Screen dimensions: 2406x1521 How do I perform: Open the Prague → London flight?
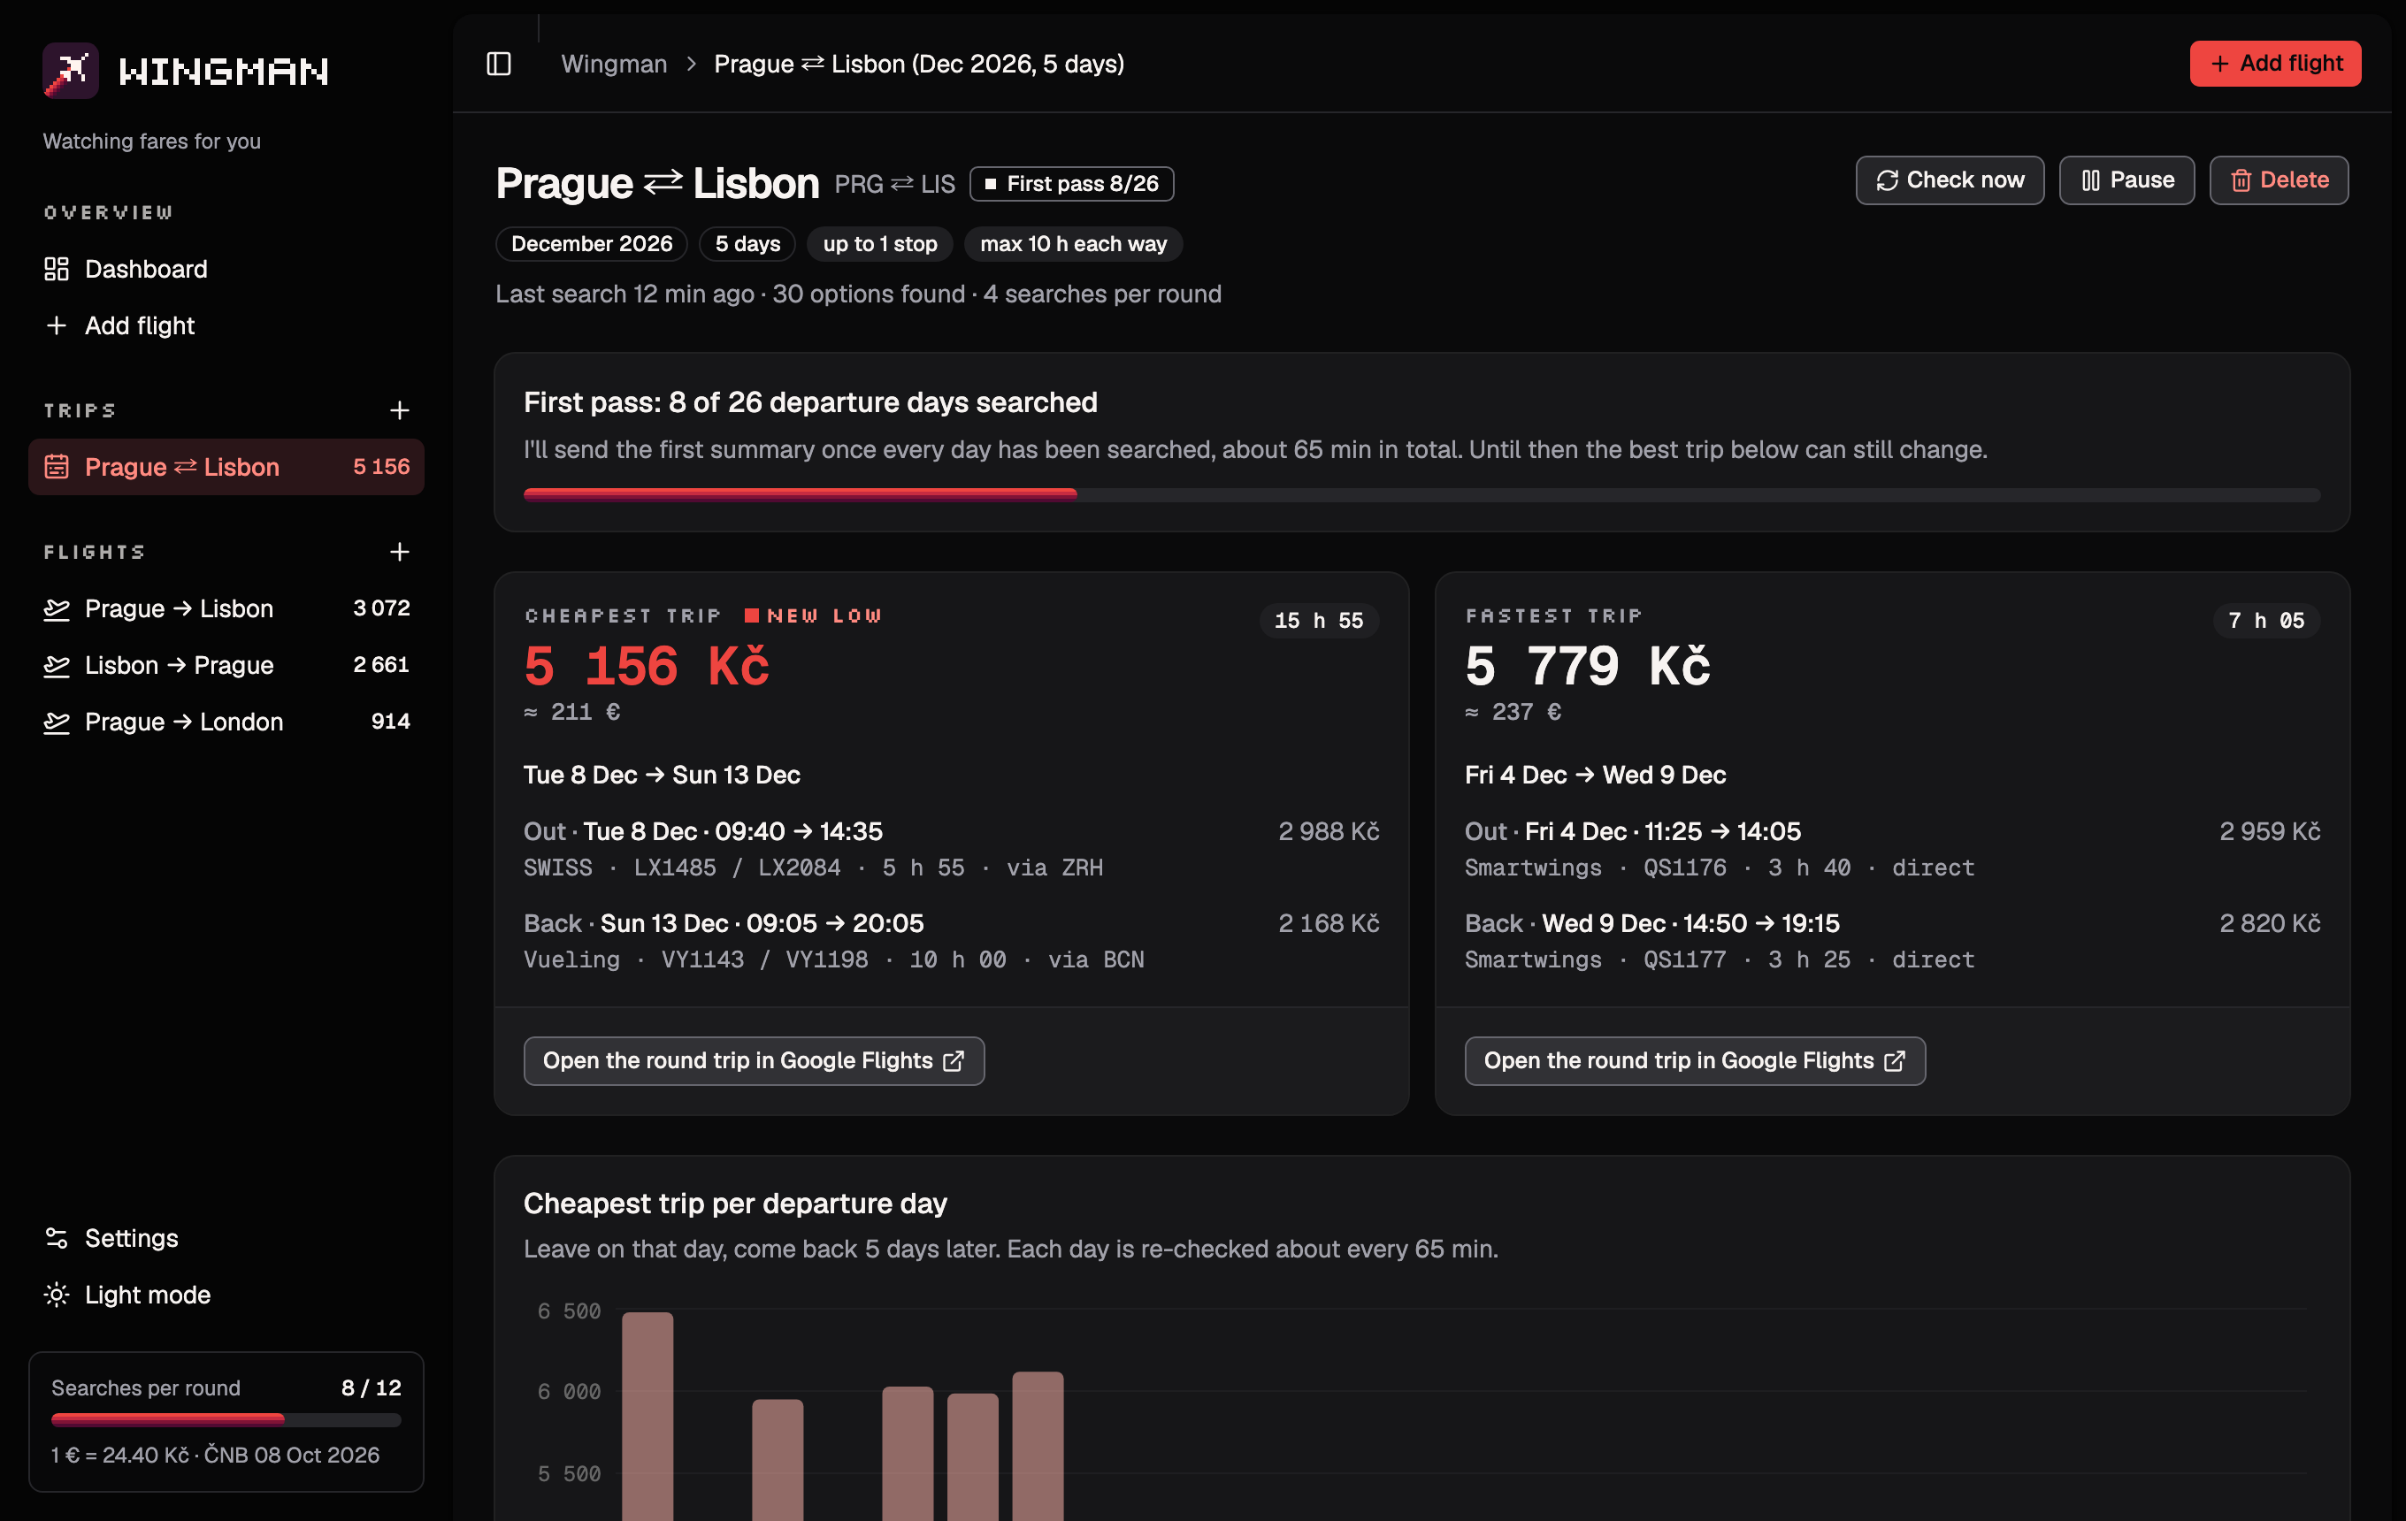tap(226, 721)
